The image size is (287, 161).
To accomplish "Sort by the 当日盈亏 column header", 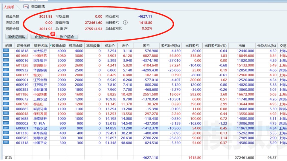I will click(x=192, y=46).
